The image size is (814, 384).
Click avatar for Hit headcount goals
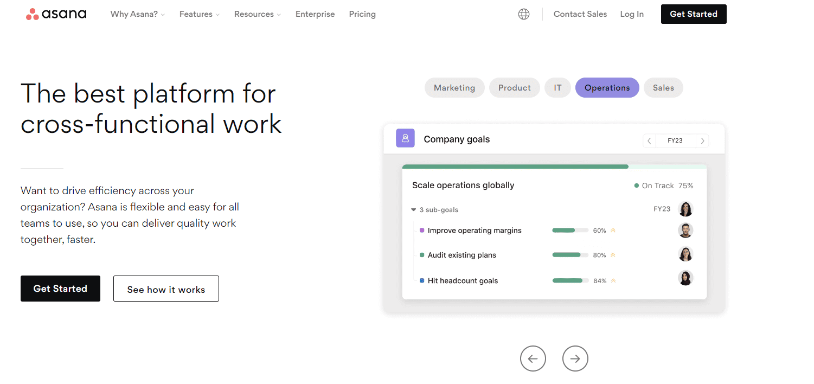point(685,278)
